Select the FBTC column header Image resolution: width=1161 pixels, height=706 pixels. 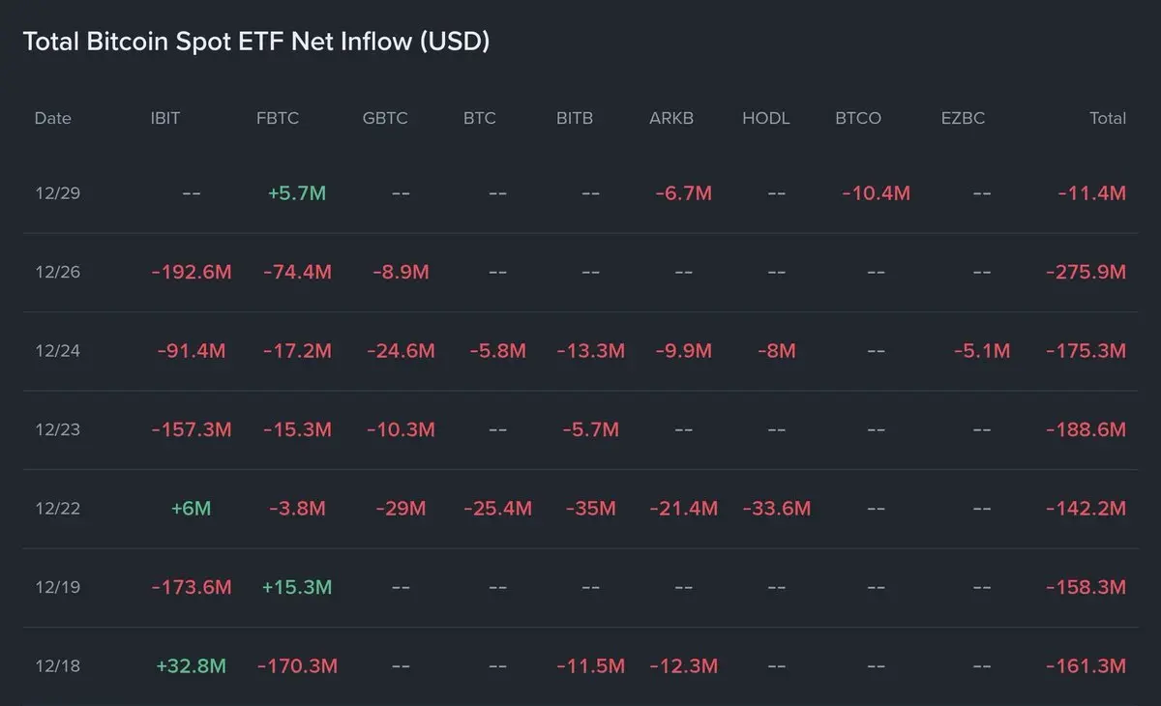coord(278,118)
